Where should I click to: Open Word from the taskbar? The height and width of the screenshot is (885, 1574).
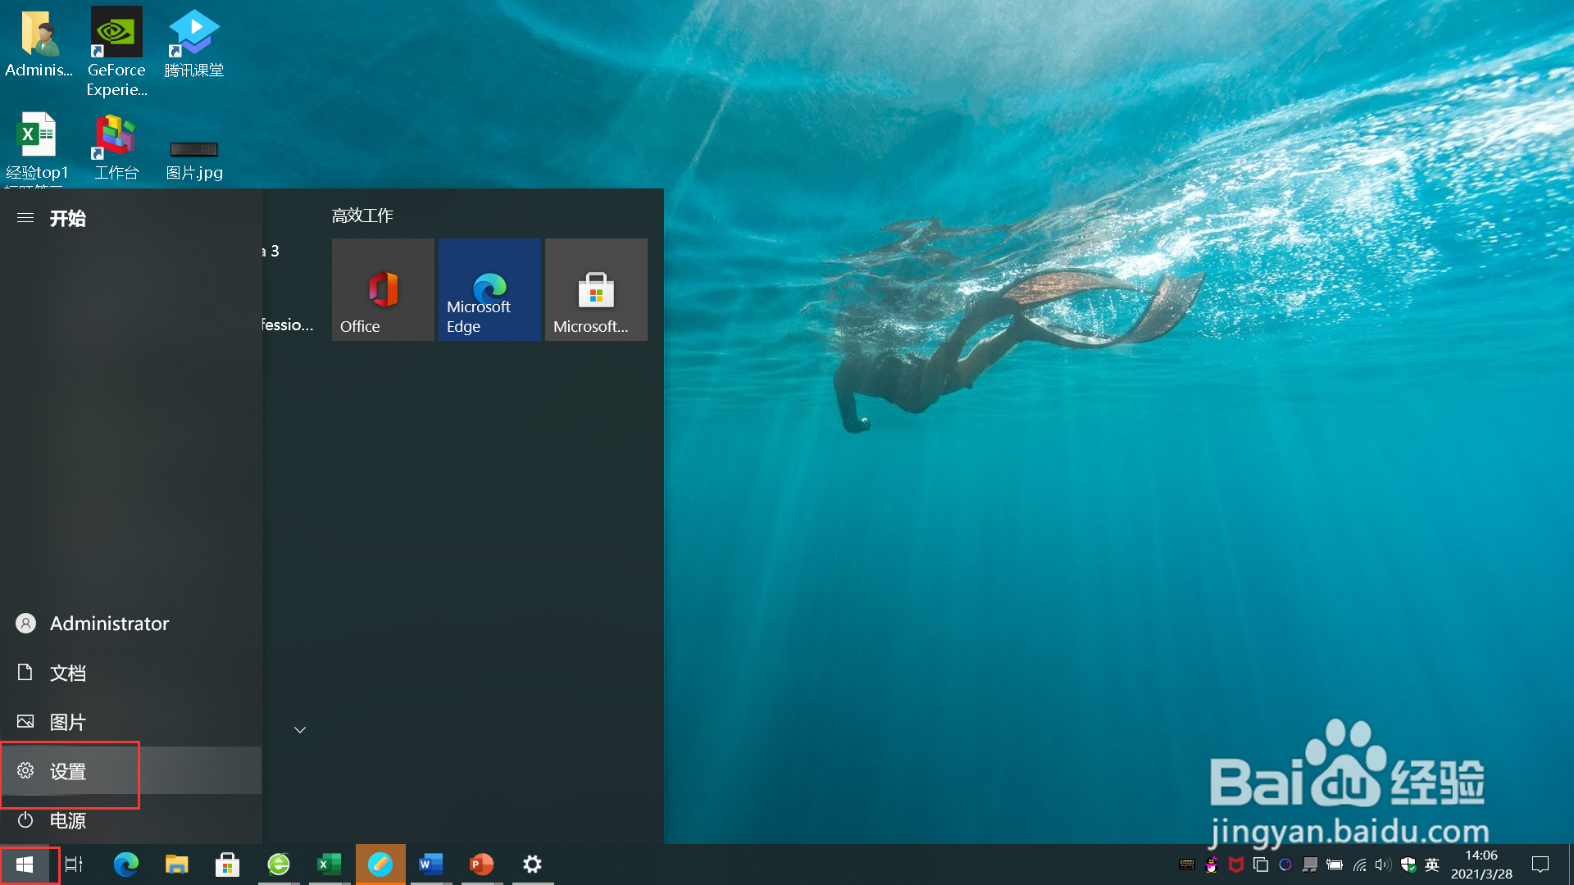430,865
